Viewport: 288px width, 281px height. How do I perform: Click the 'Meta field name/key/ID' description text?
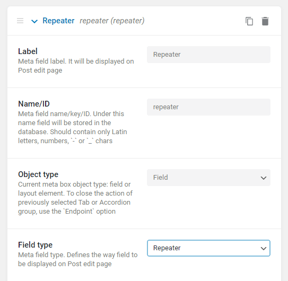pyautogui.click(x=73, y=127)
